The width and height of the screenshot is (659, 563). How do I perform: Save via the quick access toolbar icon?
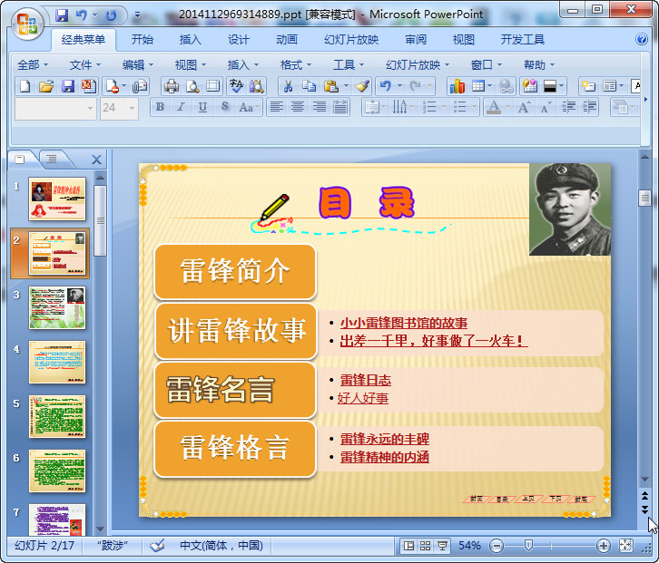[62, 15]
